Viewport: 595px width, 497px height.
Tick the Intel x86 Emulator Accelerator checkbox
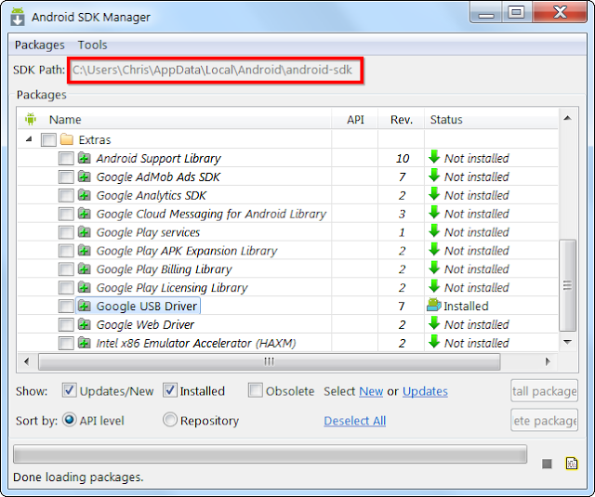click(x=66, y=343)
